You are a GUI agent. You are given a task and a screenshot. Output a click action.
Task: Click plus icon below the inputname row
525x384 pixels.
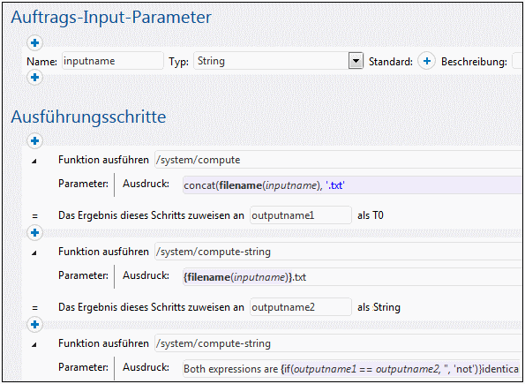click(x=34, y=78)
